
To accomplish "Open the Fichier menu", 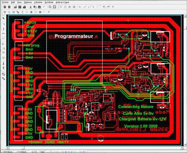I will point(5,2).
